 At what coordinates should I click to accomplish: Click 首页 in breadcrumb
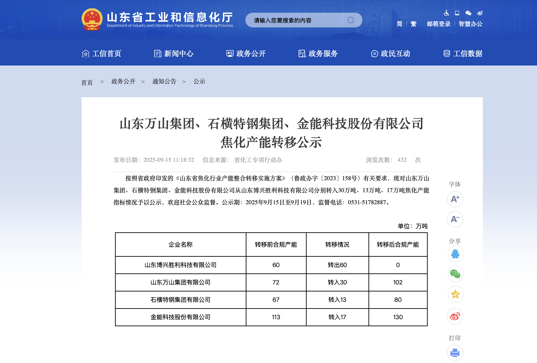(87, 83)
